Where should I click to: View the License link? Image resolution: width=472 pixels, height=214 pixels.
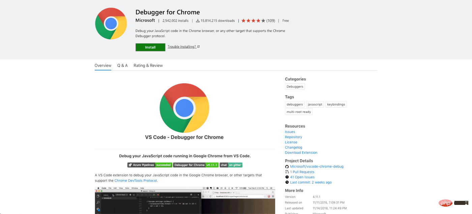291,142
